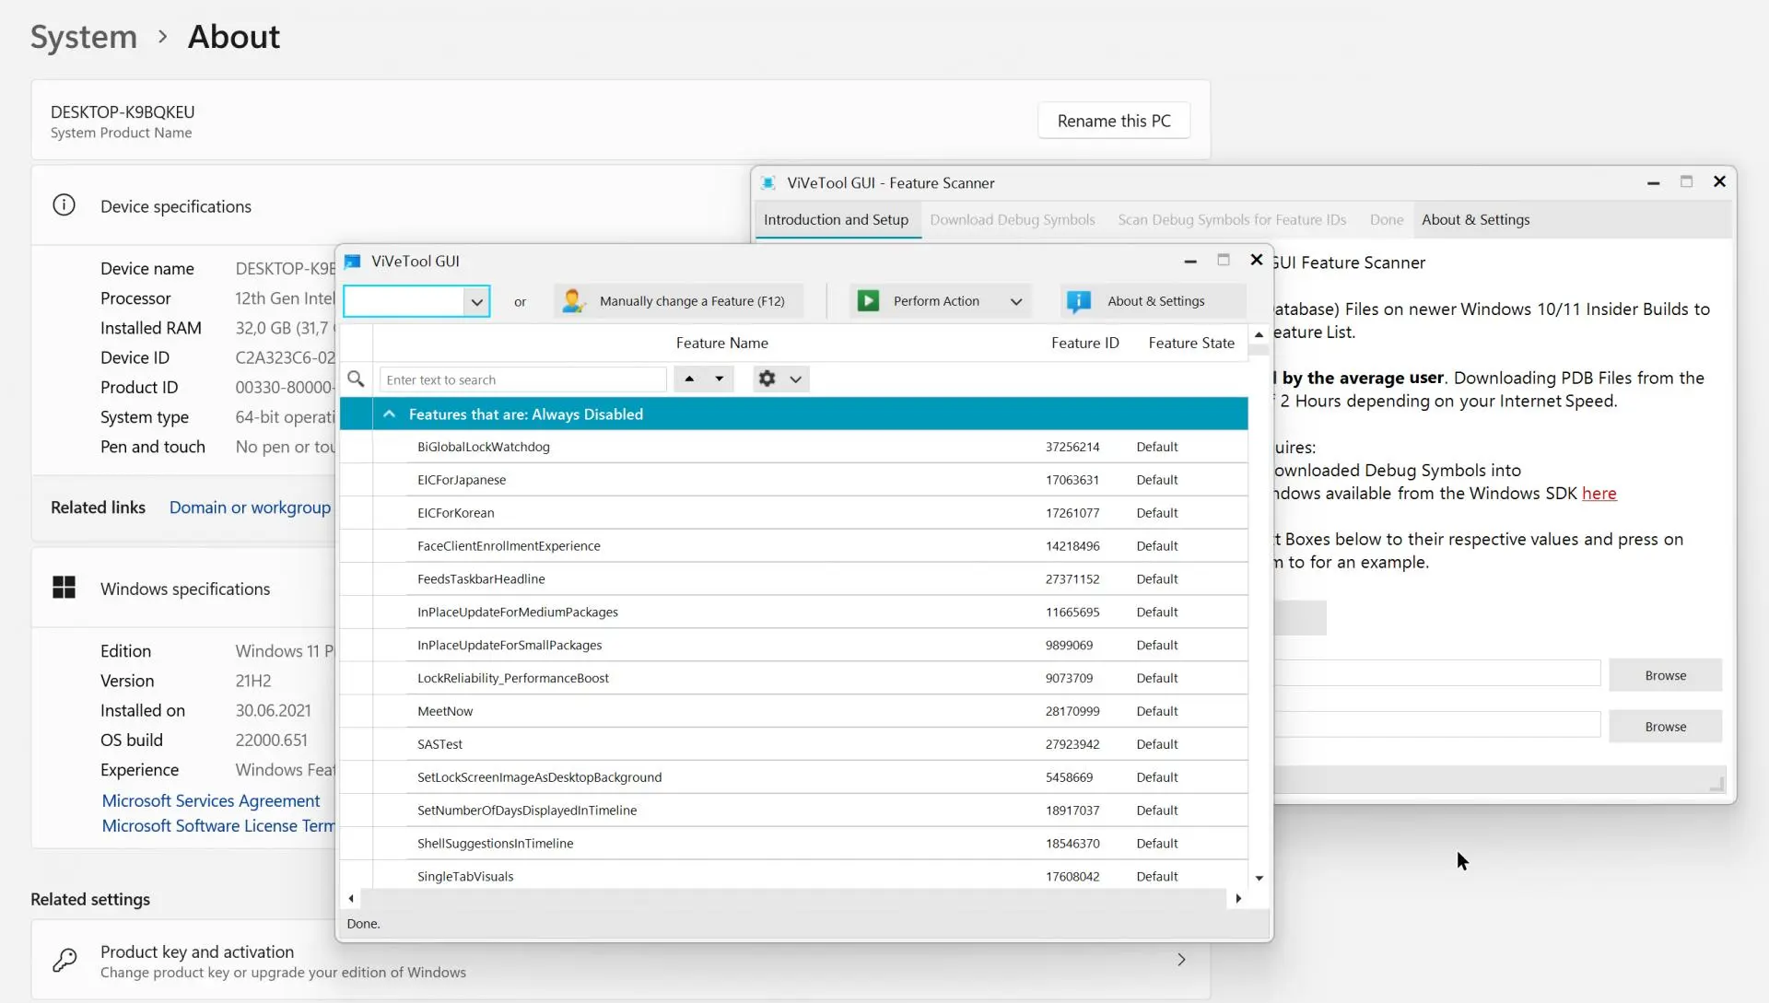Viewport: 1769px width, 1003px height.
Task: Click the search next down arrow
Action: pos(720,379)
